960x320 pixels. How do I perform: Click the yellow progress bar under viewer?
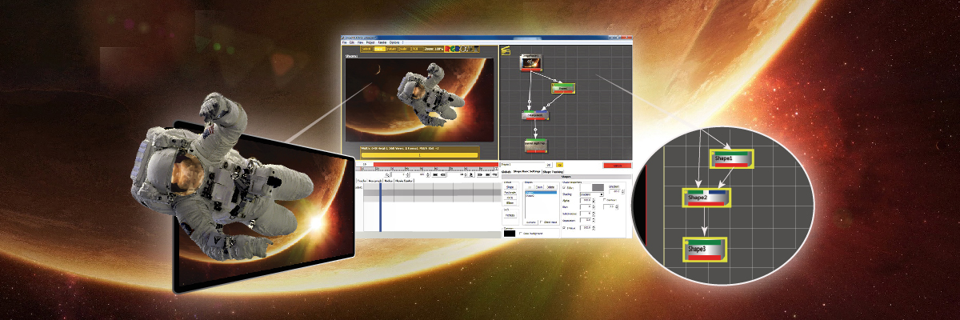tap(420, 155)
